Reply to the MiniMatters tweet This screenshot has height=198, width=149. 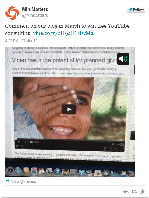(126, 191)
